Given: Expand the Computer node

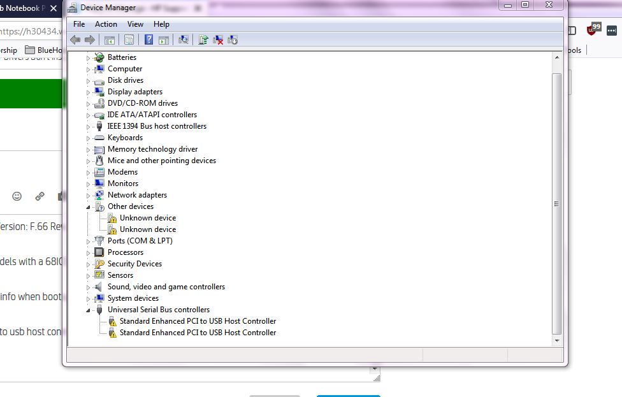Looking at the screenshot, I should coord(88,69).
